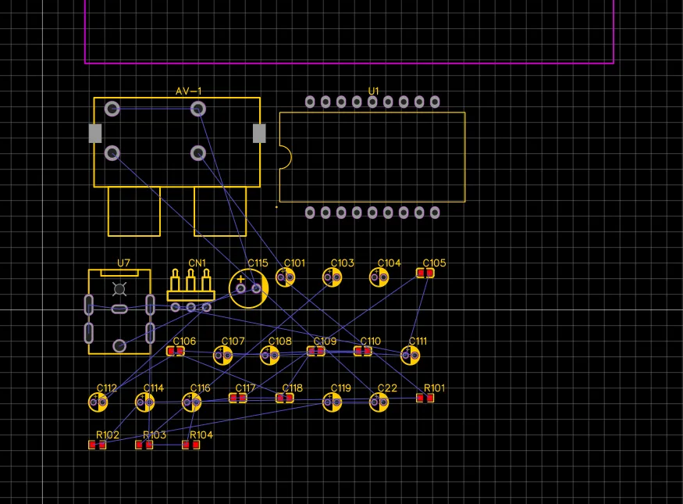Click capacitor C111
This screenshot has width=683, height=504.
click(x=410, y=356)
